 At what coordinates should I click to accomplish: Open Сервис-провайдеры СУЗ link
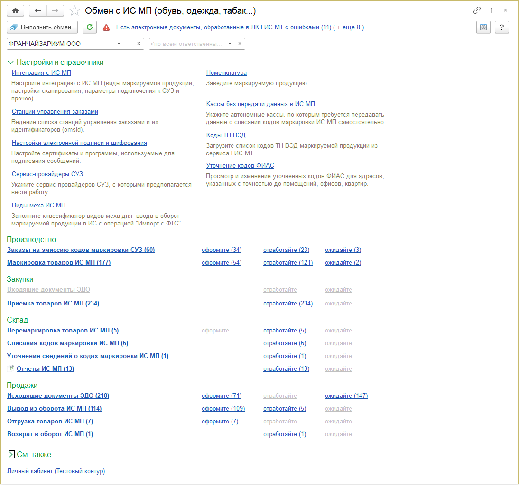coord(47,174)
